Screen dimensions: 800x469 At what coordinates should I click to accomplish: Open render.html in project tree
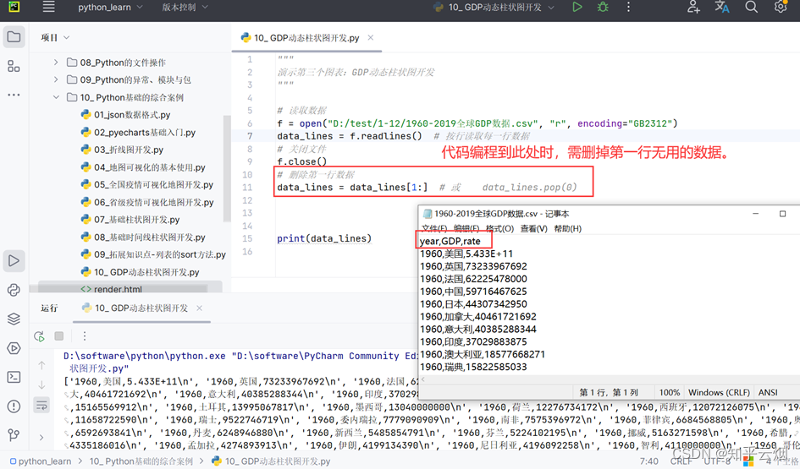[x=111, y=289]
